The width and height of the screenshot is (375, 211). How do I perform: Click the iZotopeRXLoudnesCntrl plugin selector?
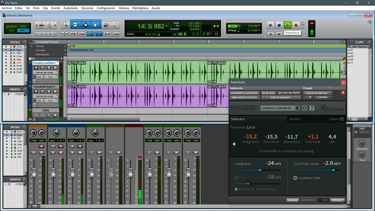[x=245, y=93]
